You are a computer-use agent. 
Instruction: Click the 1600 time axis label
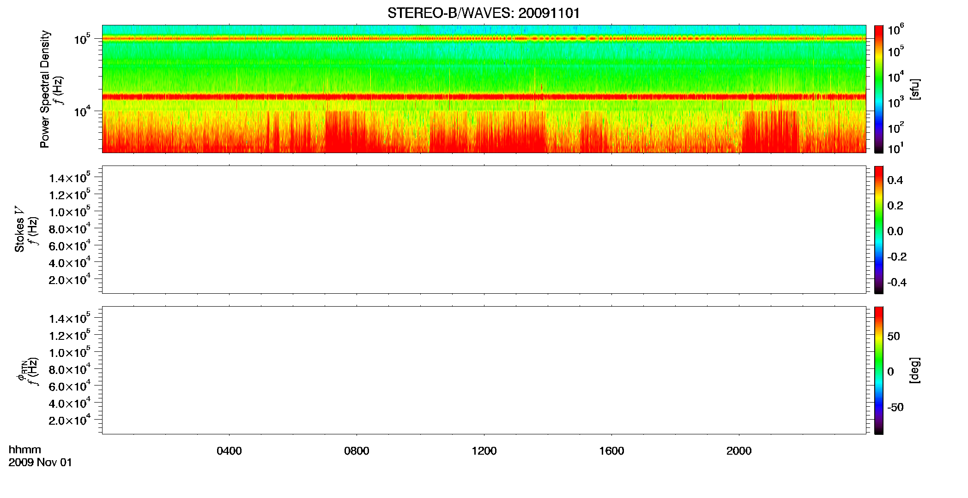pyautogui.click(x=611, y=451)
